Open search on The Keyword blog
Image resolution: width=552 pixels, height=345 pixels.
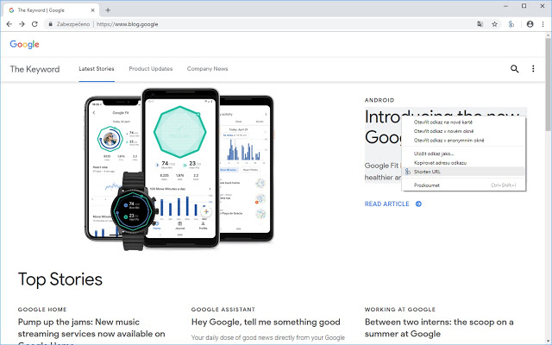(x=514, y=69)
